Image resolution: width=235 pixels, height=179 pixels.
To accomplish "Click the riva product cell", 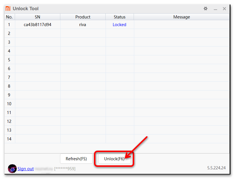I will pos(83,25).
